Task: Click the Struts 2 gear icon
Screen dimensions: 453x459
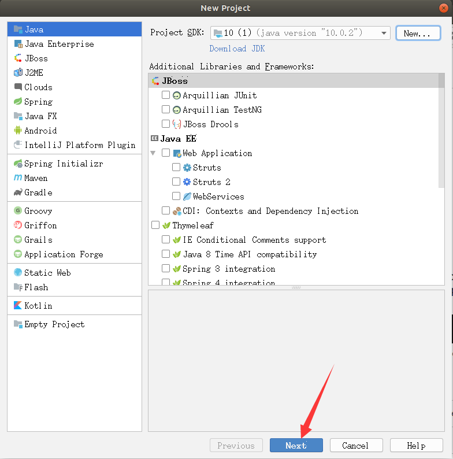Action: pos(187,182)
